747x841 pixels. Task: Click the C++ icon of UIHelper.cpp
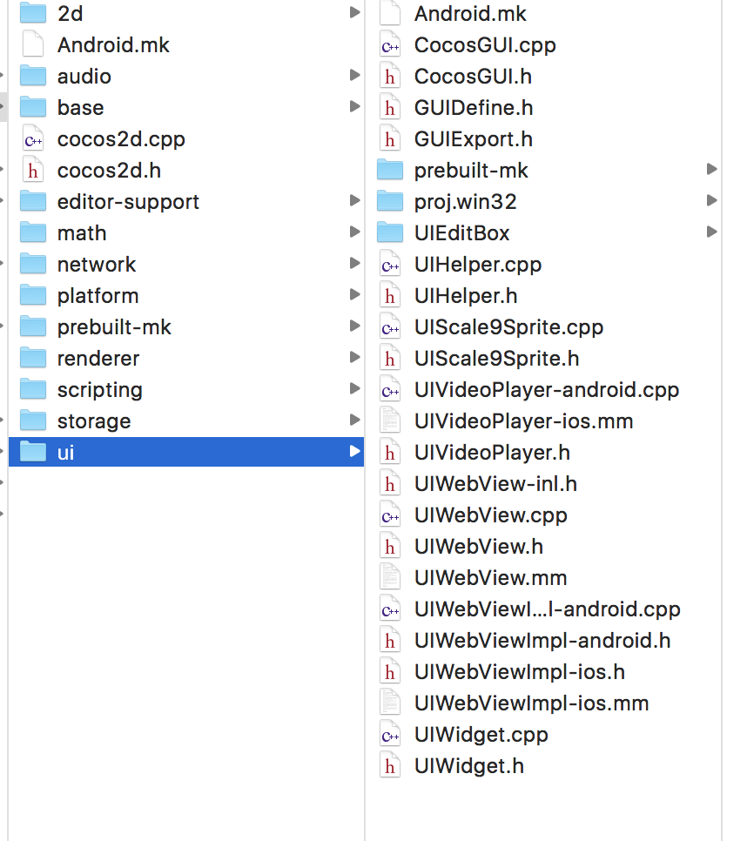390,264
